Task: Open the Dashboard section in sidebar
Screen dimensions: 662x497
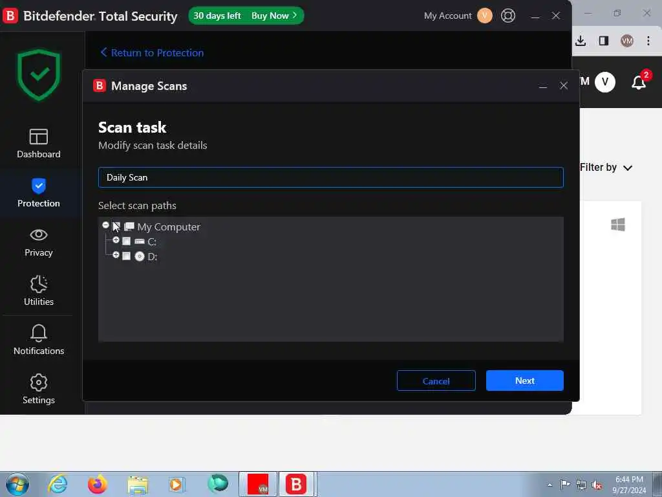Action: pyautogui.click(x=38, y=144)
